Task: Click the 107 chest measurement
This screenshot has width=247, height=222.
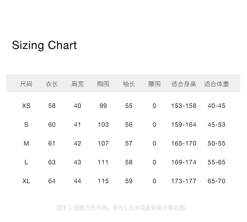Action: pos(103,143)
